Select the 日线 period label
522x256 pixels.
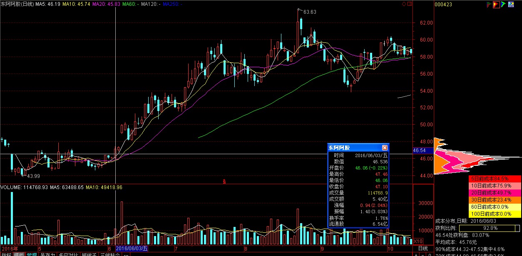[x=423, y=248]
